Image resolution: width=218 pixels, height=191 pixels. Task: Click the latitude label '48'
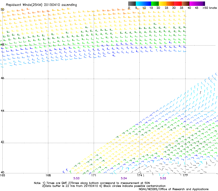pyautogui.click(x=2, y=45)
